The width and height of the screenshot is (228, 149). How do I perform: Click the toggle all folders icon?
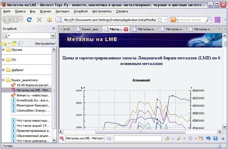[x=21, y=43]
